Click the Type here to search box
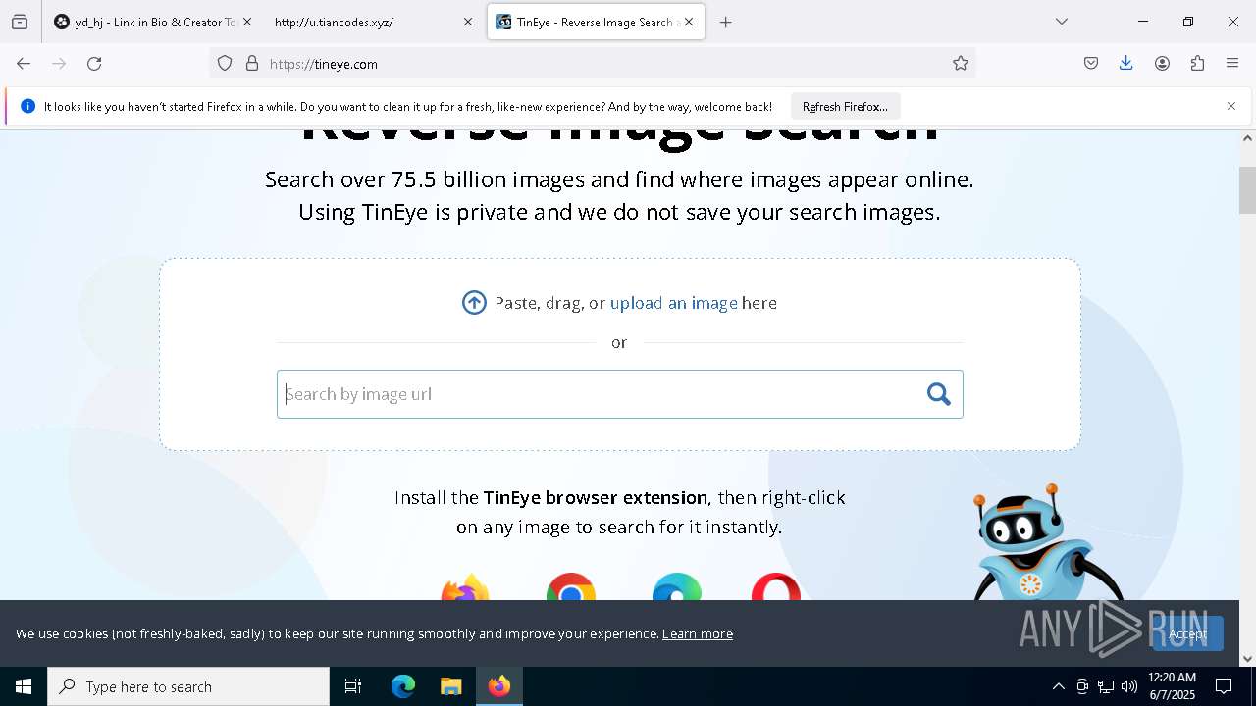The width and height of the screenshot is (1256, 706). click(188, 686)
